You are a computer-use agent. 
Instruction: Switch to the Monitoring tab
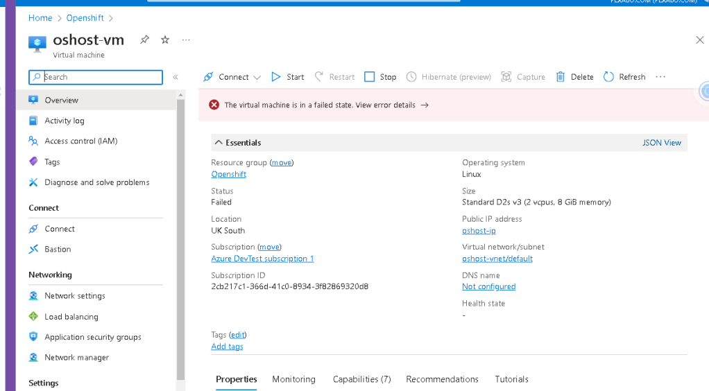[294, 379]
